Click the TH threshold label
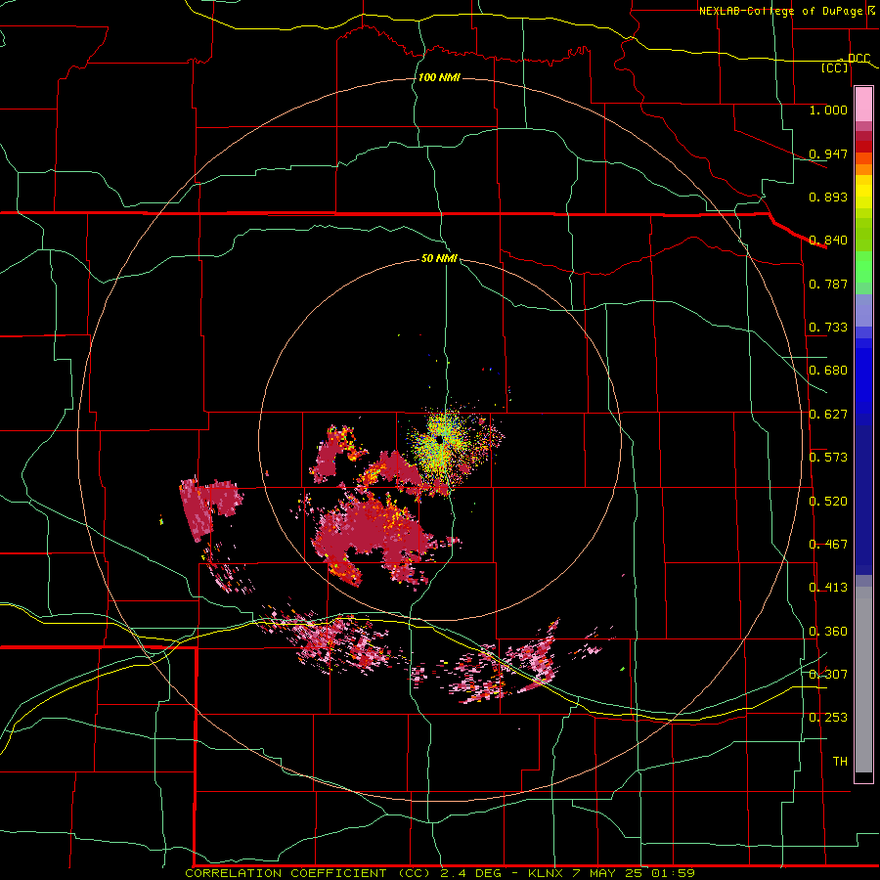 [840, 762]
